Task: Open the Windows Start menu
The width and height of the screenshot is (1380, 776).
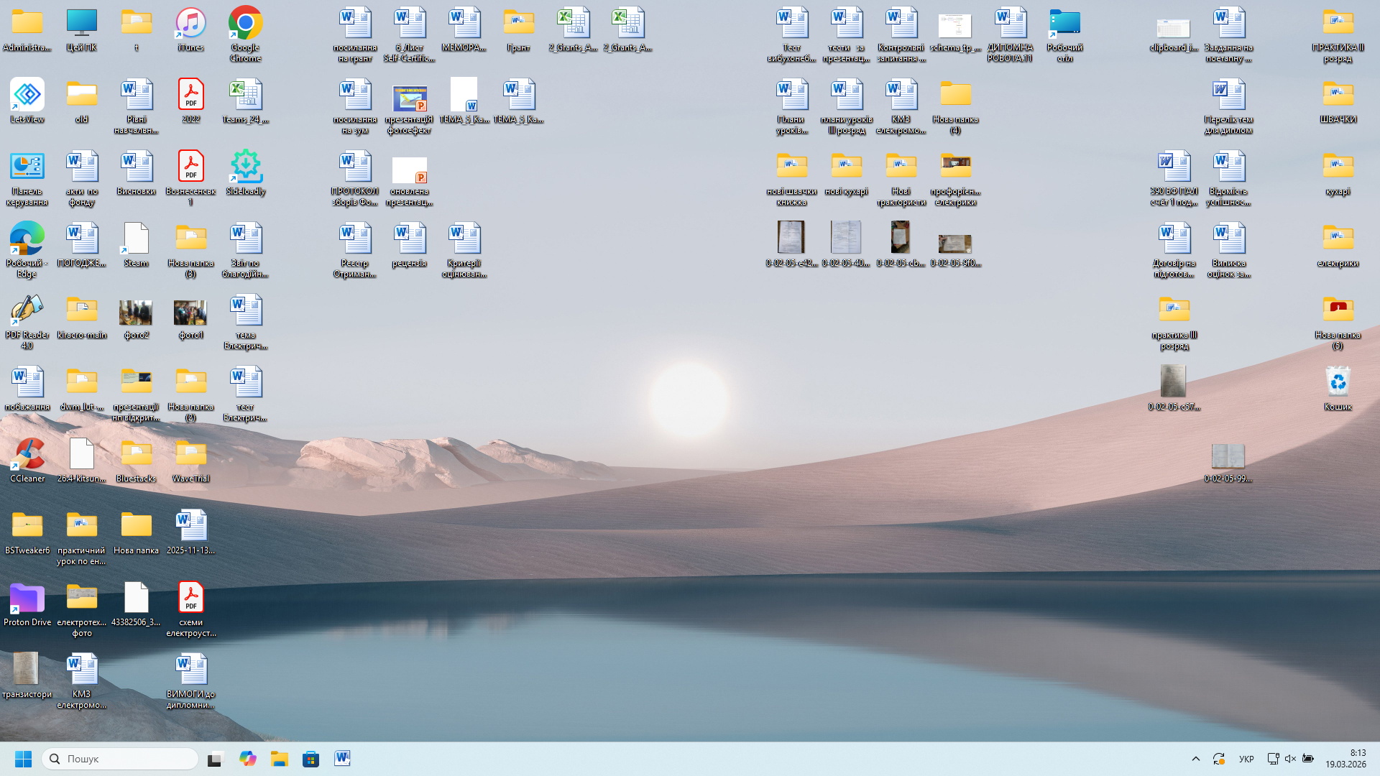Action: pos(23,759)
